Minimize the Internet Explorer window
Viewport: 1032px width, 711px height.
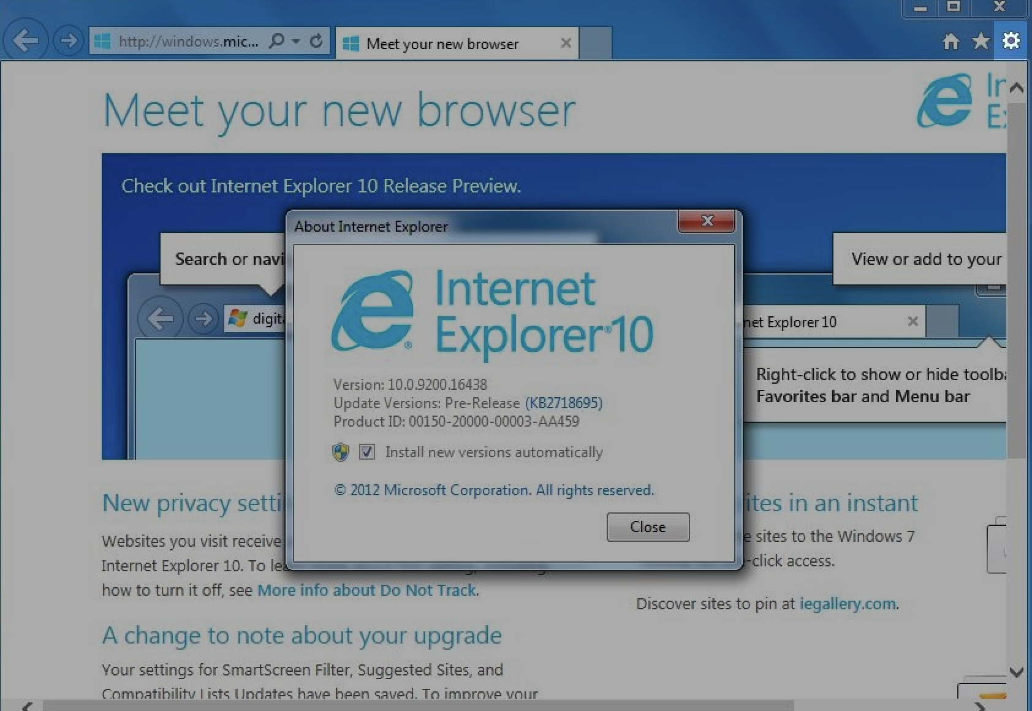coord(919,8)
